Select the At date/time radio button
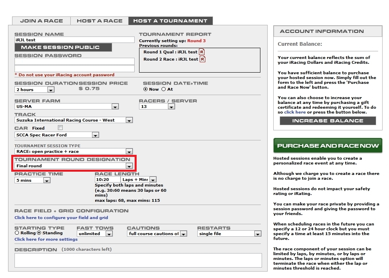Image resolution: width=389 pixels, height=278 pixels. click(x=164, y=89)
